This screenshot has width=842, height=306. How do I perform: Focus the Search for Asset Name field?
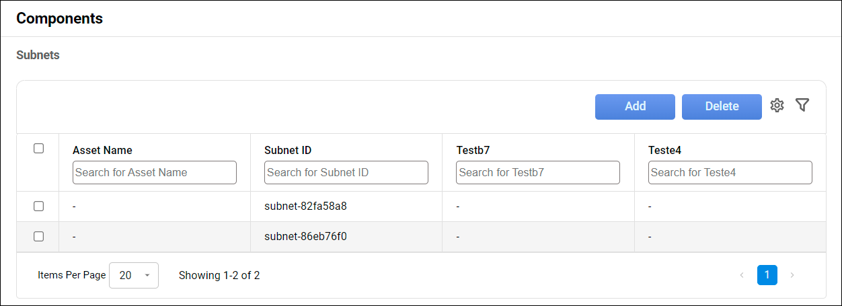(x=155, y=173)
